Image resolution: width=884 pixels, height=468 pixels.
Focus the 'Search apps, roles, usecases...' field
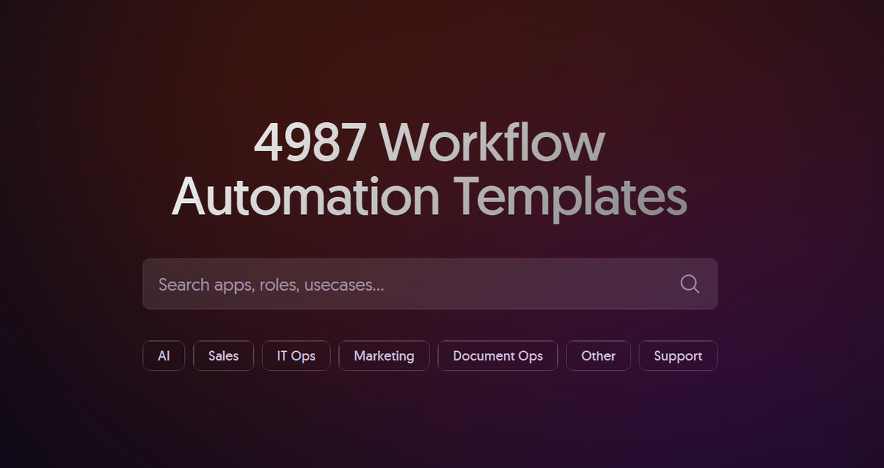click(429, 284)
